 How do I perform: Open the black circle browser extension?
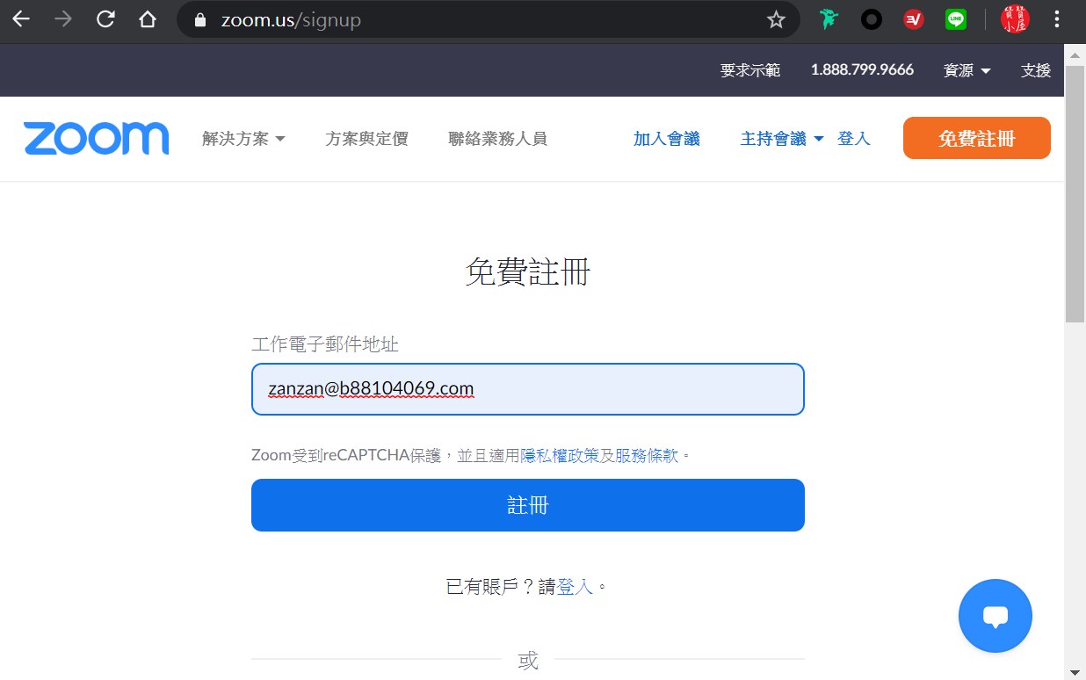872,19
